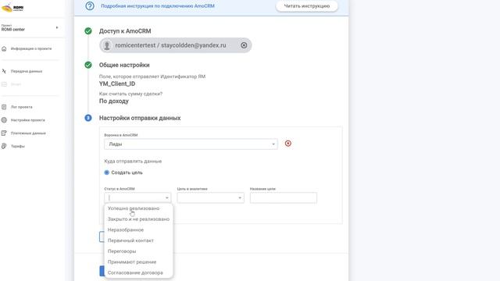Open Информация о проекте menu item
This screenshot has height=281, width=500.
[31, 48]
